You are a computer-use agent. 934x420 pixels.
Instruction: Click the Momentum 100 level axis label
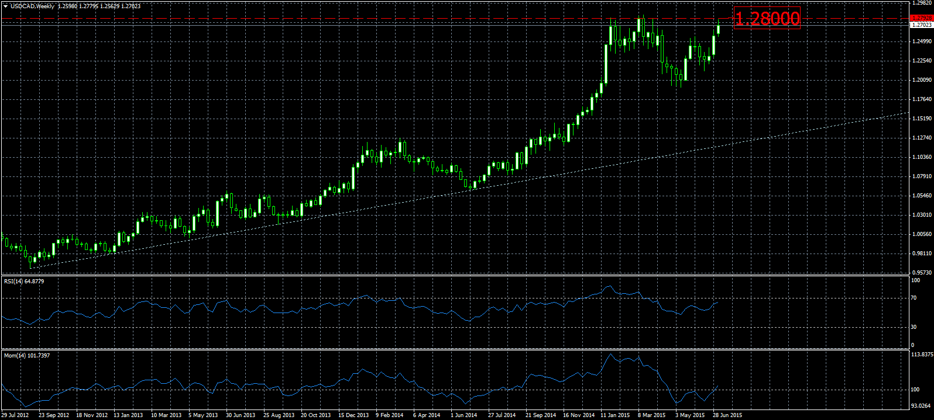click(916, 390)
